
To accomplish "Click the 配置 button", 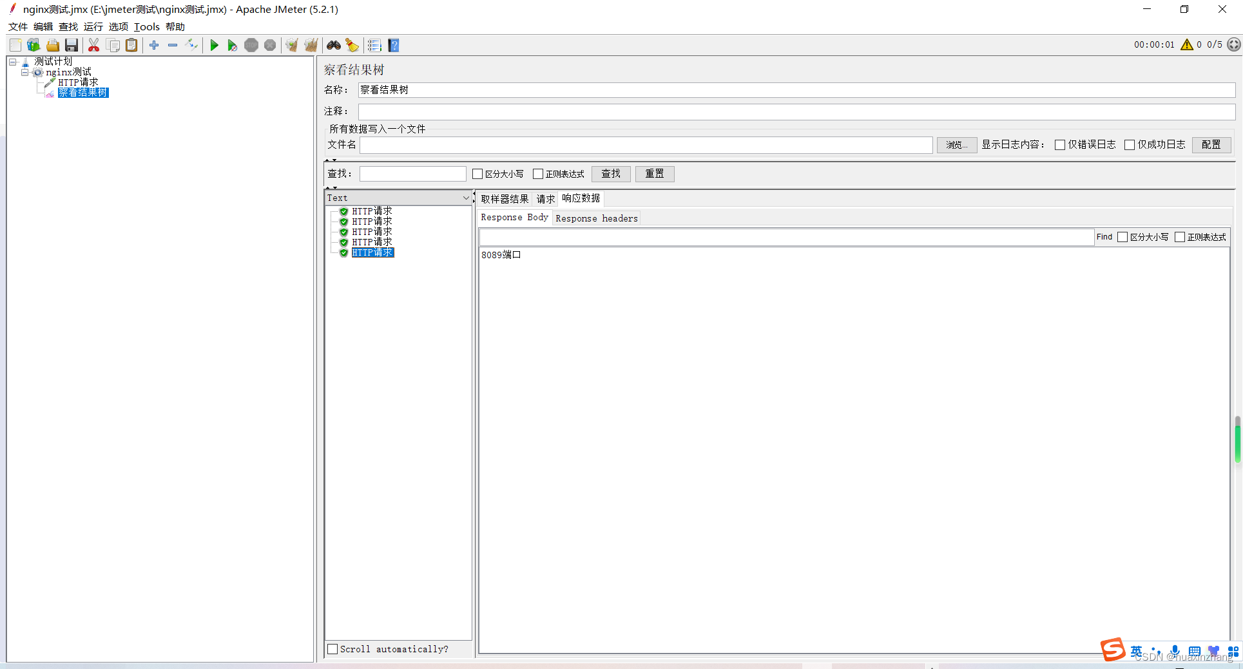I will (1211, 145).
